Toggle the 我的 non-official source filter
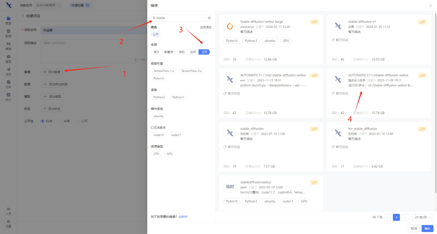This screenshot has height=234, width=437. coord(182,52)
